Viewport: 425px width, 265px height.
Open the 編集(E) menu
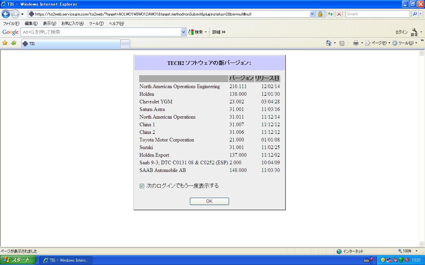coord(31,24)
